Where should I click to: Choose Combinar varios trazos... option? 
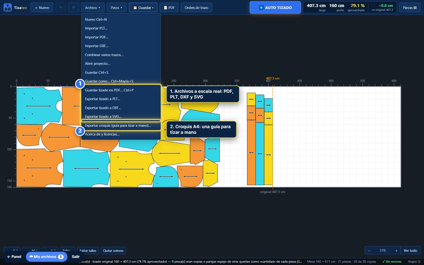(121, 55)
